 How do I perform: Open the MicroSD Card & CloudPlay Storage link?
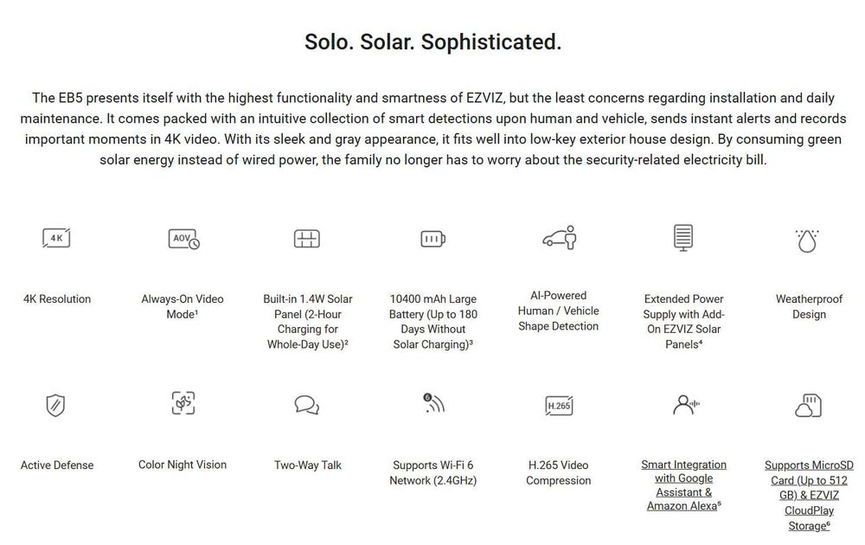click(x=809, y=495)
